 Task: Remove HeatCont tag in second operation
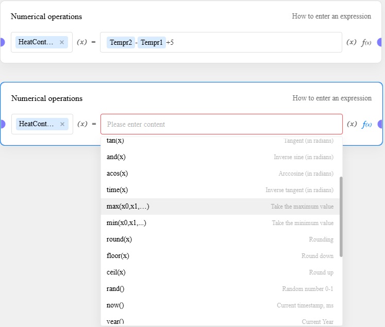(62, 124)
